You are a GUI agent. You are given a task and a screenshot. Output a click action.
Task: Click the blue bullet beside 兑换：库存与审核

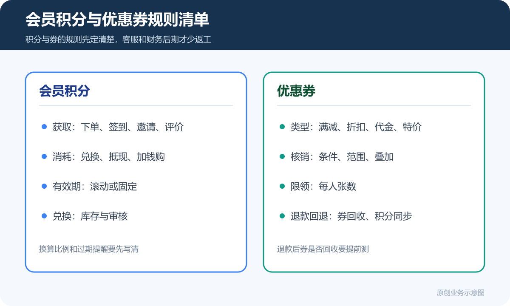pos(44,216)
